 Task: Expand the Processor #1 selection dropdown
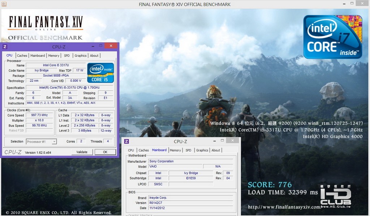pos(54,142)
